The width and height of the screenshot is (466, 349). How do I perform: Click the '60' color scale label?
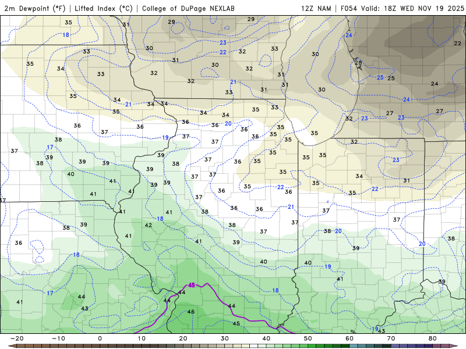tap(349, 338)
